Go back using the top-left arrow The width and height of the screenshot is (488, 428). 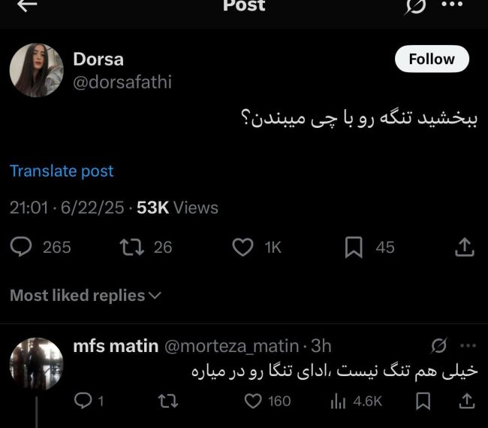tap(27, 6)
